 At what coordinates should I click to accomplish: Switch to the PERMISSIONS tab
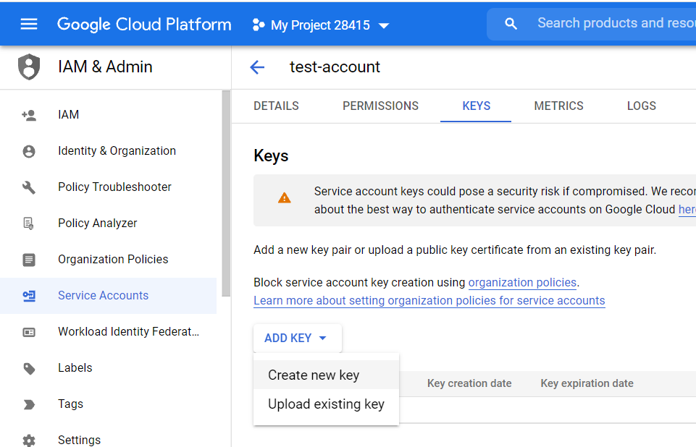(380, 106)
